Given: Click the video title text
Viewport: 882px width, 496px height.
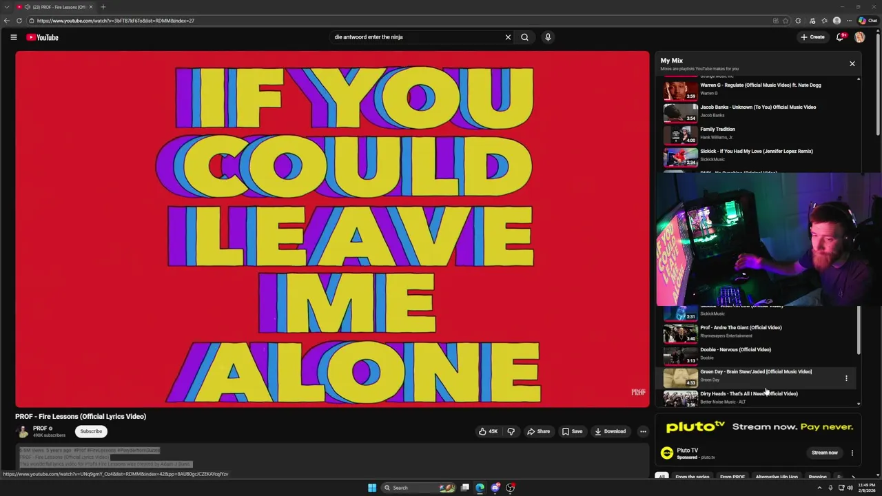Looking at the screenshot, I should 81,416.
